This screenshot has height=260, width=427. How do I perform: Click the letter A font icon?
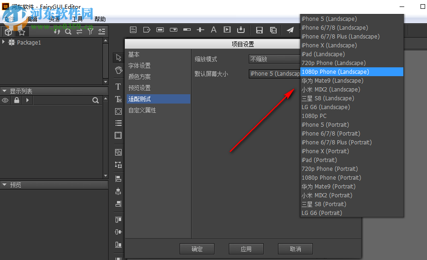coord(214,30)
